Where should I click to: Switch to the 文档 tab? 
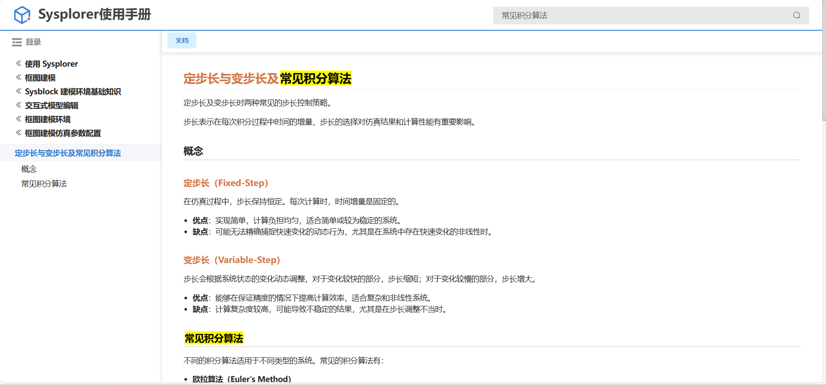[182, 41]
